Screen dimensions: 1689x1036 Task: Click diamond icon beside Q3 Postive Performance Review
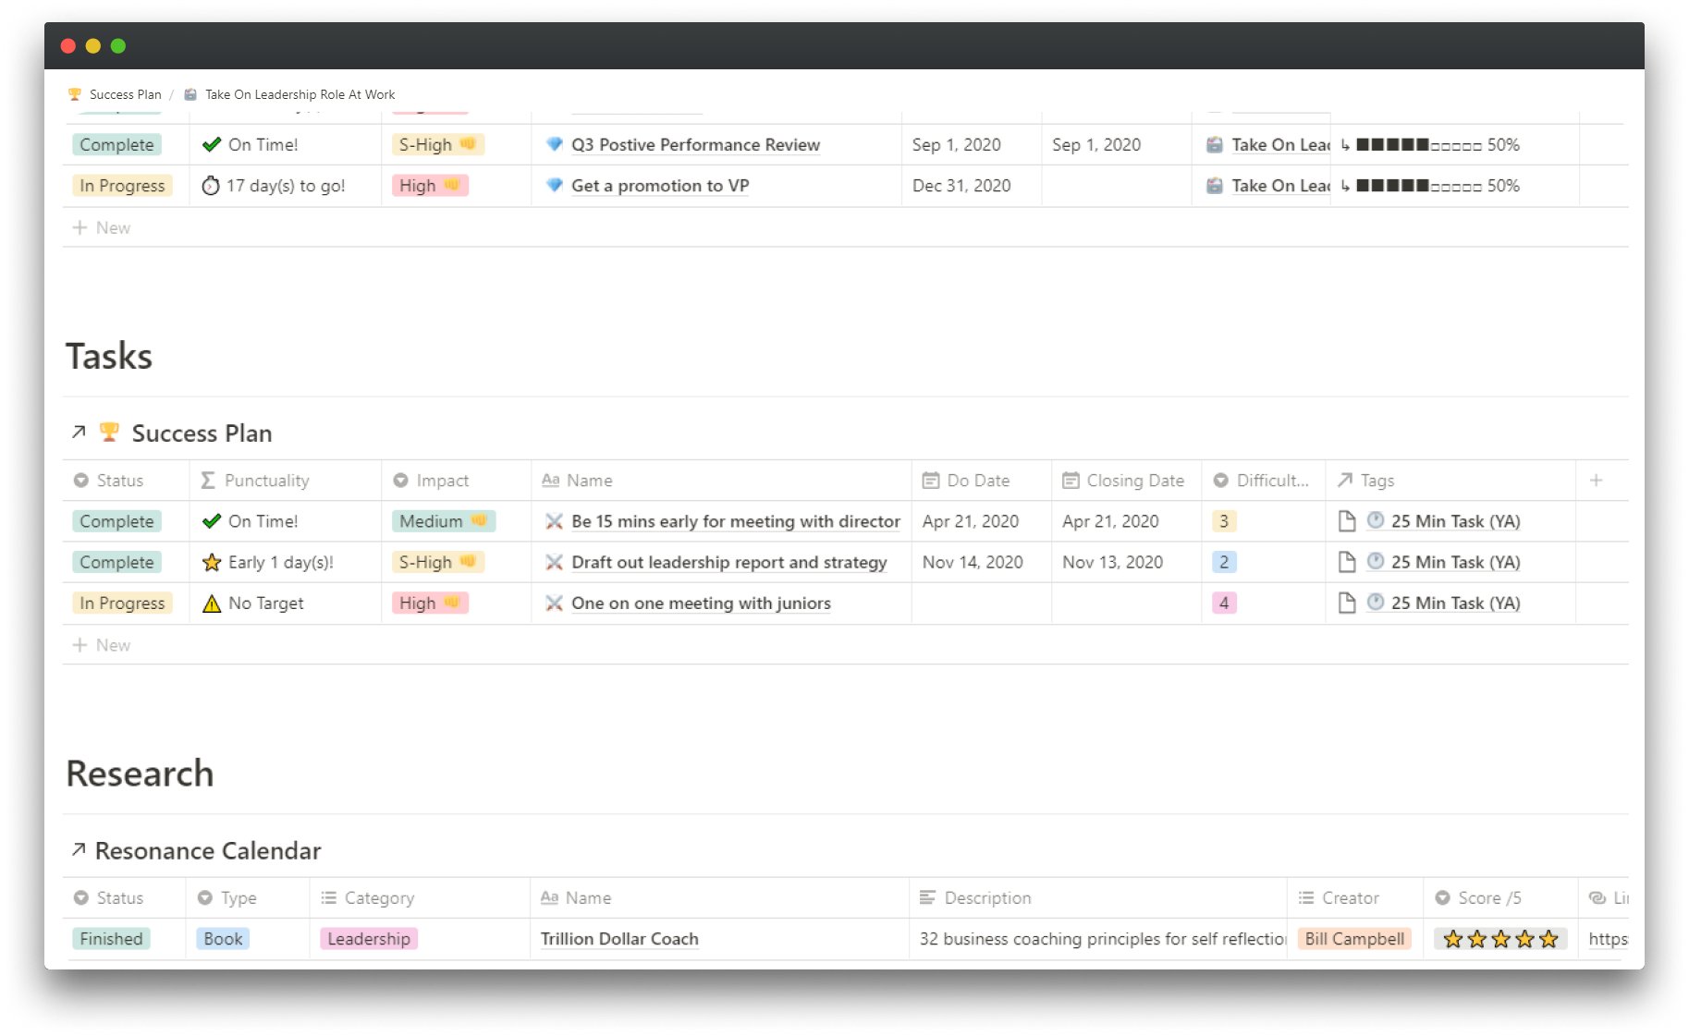point(555,144)
